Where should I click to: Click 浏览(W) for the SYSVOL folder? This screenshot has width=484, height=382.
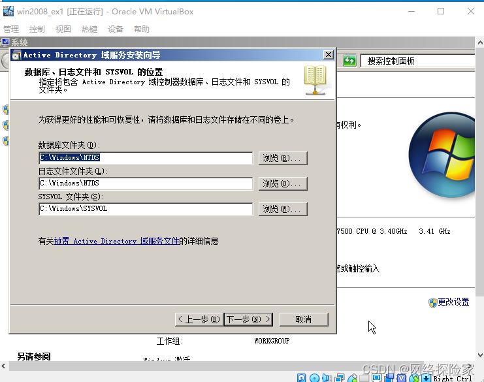[283, 209]
